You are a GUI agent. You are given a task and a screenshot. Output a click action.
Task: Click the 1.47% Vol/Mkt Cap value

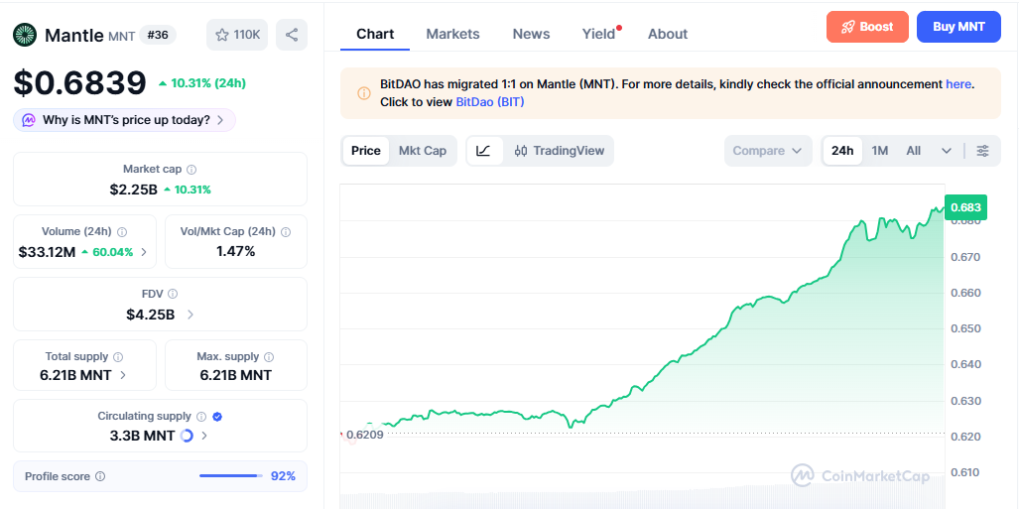[x=235, y=252]
